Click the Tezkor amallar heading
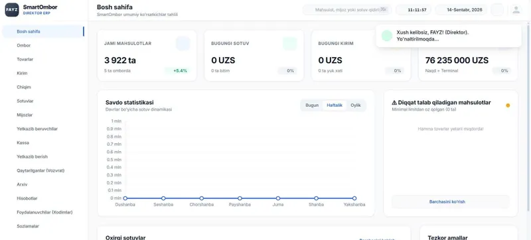The height and width of the screenshot is (240, 531). pos(447,237)
